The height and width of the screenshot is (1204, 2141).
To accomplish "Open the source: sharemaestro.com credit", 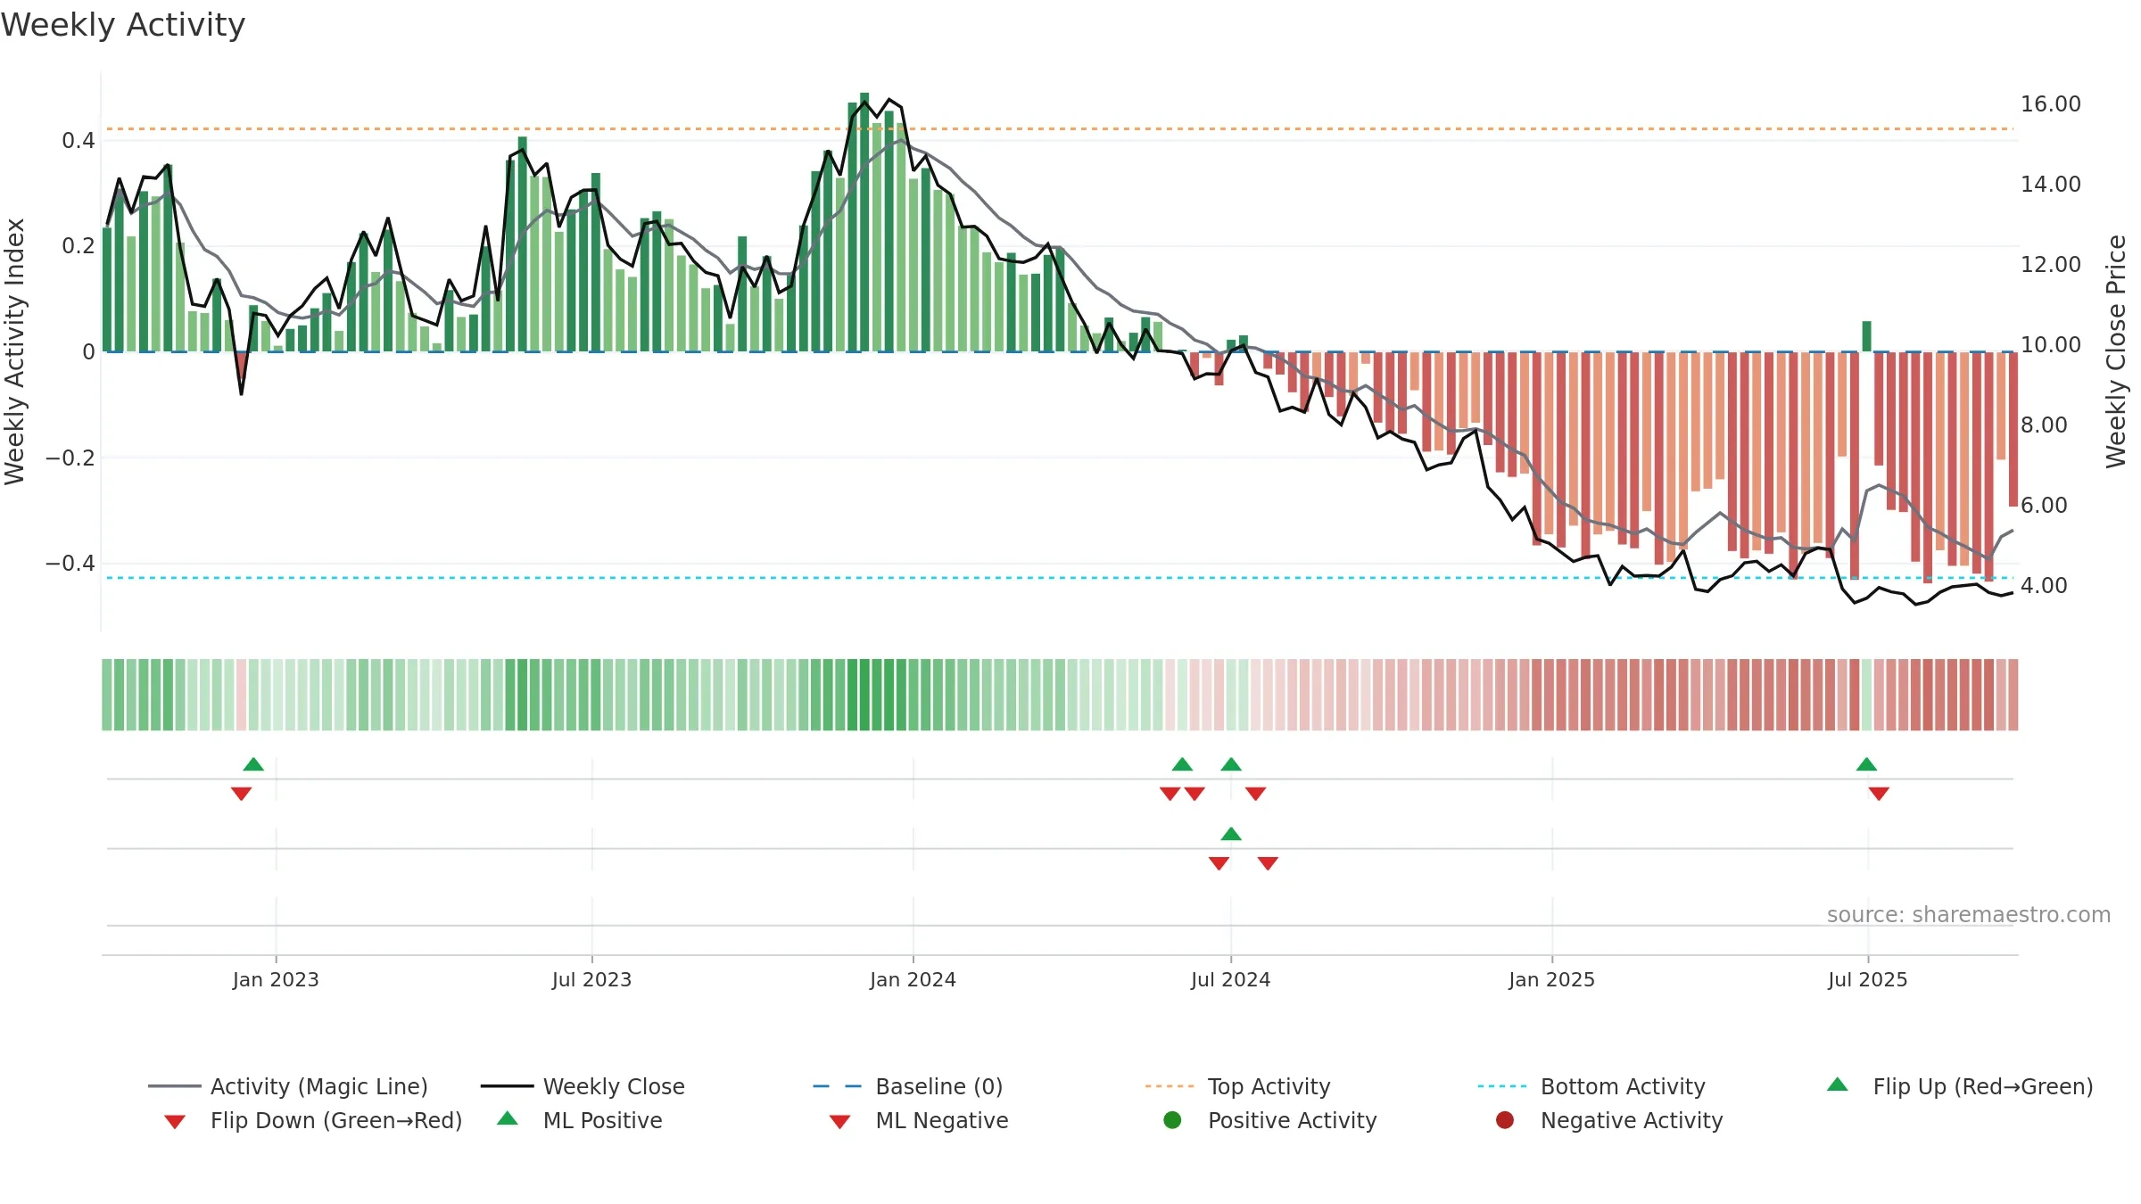I will point(1969,915).
